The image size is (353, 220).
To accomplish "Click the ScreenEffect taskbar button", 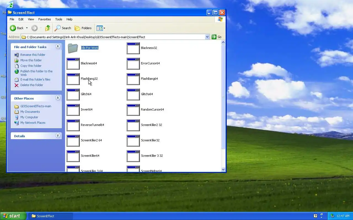I will click(51, 216).
